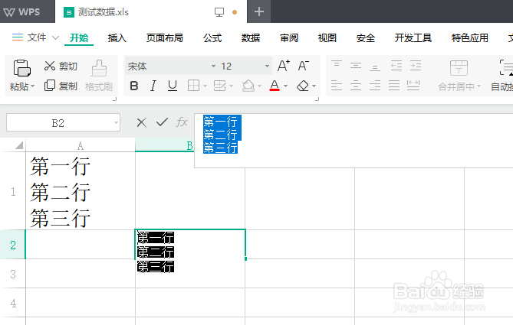
Task: Align text to vertical middle
Action: click(x=356, y=66)
